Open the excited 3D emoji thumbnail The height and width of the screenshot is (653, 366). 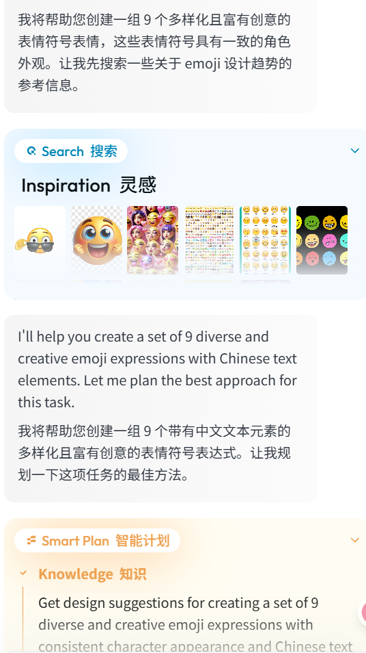pos(97,240)
